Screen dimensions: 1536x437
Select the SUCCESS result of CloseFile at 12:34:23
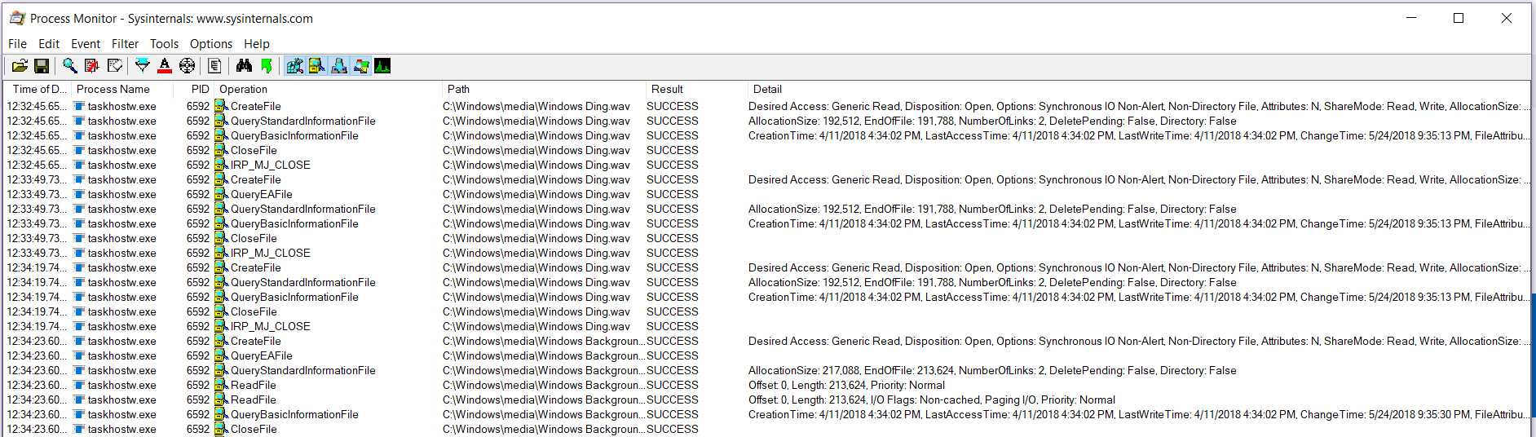(673, 429)
